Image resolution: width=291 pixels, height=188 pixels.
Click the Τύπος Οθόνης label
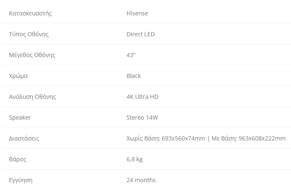(x=29, y=34)
